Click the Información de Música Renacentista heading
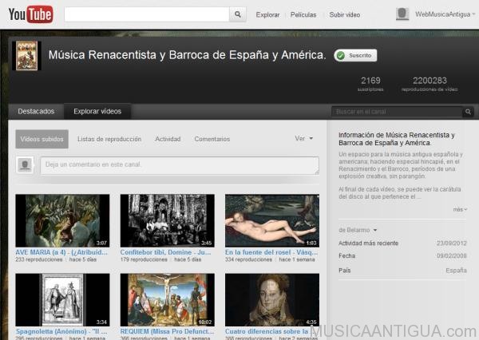 coord(397,139)
